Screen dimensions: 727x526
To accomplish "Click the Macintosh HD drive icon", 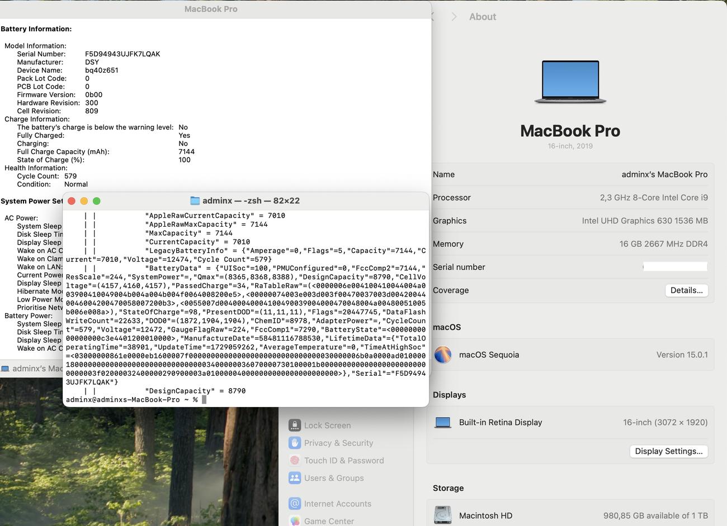I will [443, 515].
